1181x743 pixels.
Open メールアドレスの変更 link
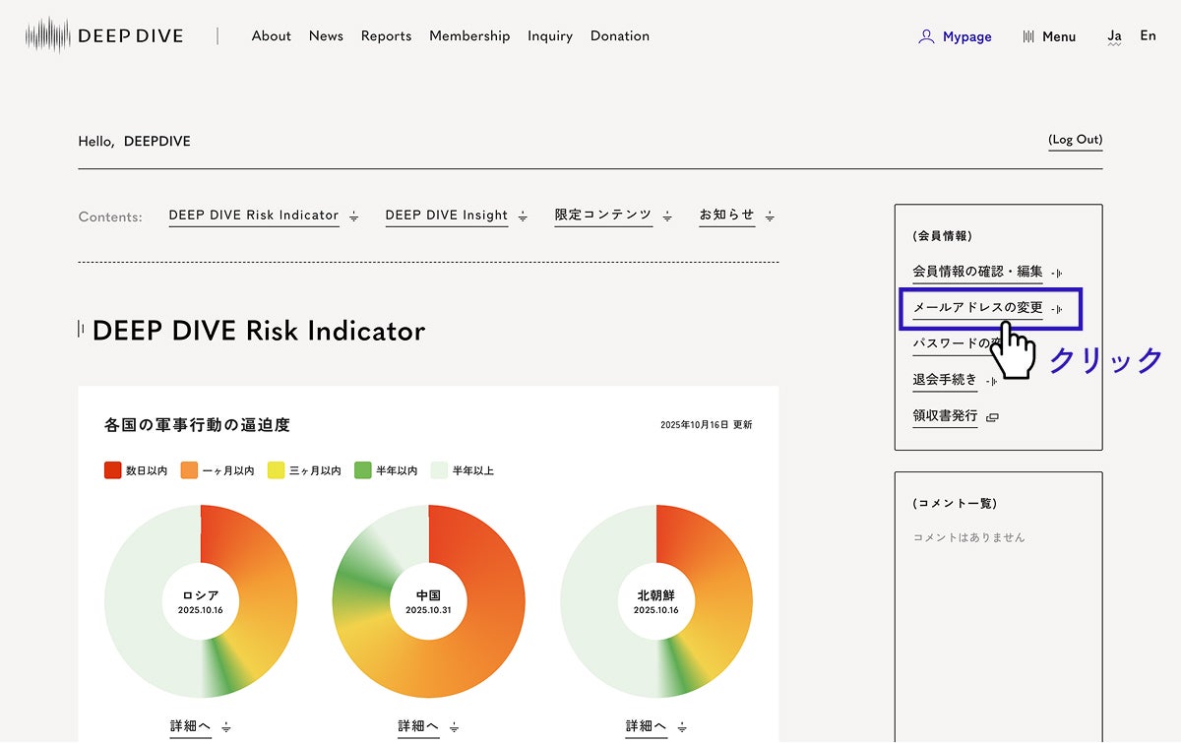(x=977, y=308)
